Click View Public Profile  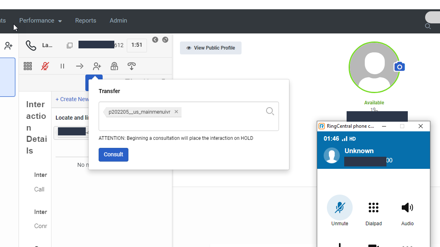(x=210, y=48)
